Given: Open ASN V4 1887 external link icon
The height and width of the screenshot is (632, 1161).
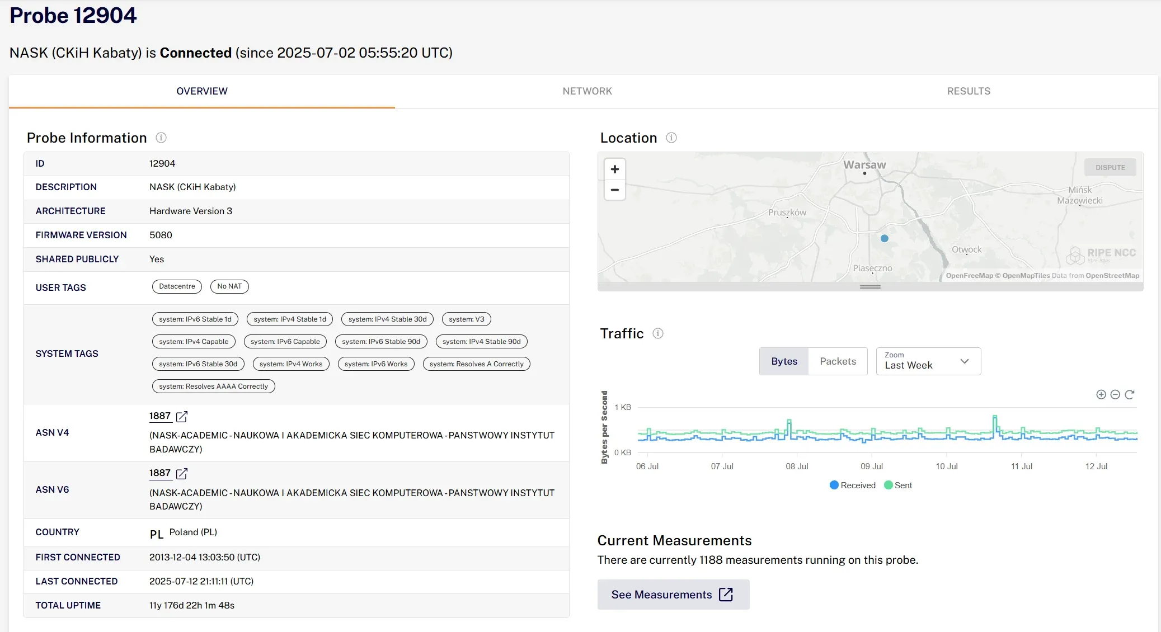Looking at the screenshot, I should point(182,417).
